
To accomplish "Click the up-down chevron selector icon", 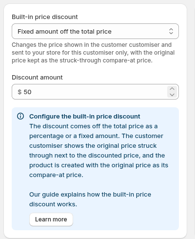I will [x=171, y=31].
